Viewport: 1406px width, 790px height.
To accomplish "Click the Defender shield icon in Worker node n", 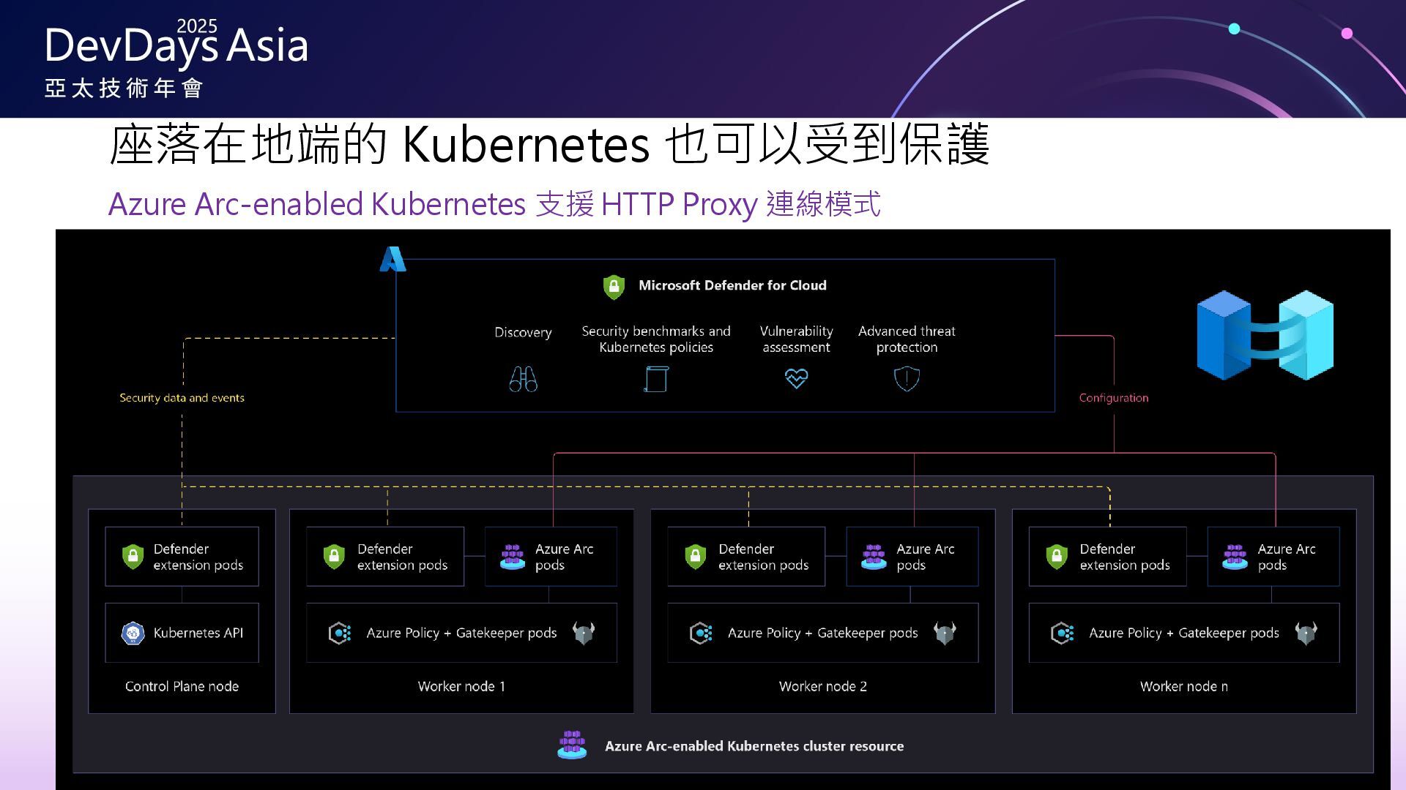I will [x=1057, y=557].
